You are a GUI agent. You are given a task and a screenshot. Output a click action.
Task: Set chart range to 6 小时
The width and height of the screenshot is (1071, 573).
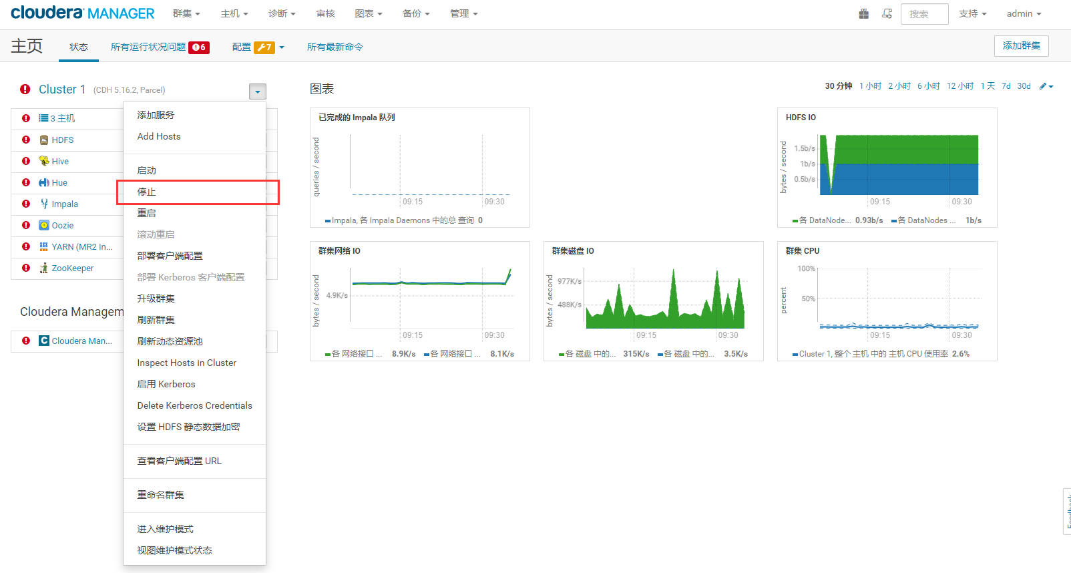tap(928, 86)
